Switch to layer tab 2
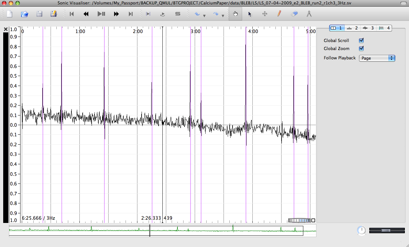 353,28
